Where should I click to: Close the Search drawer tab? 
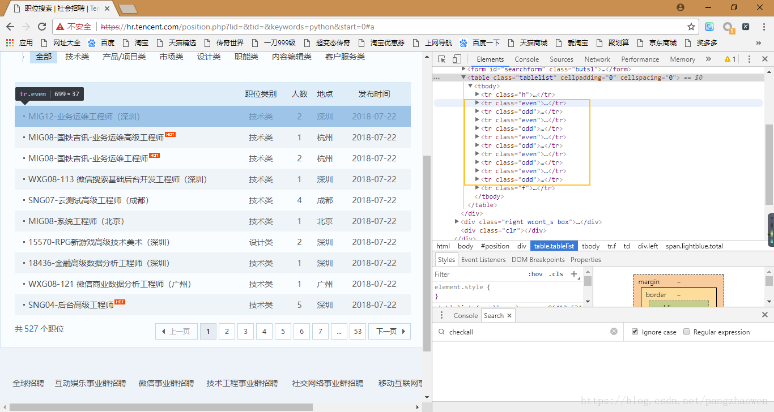coord(509,316)
